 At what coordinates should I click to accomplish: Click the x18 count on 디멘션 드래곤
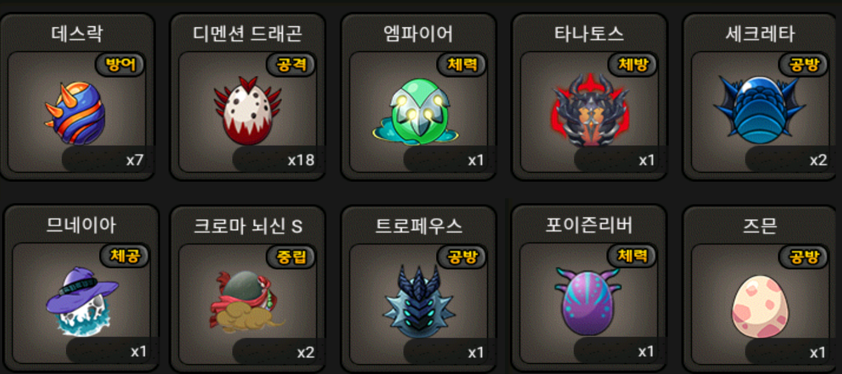[301, 160]
